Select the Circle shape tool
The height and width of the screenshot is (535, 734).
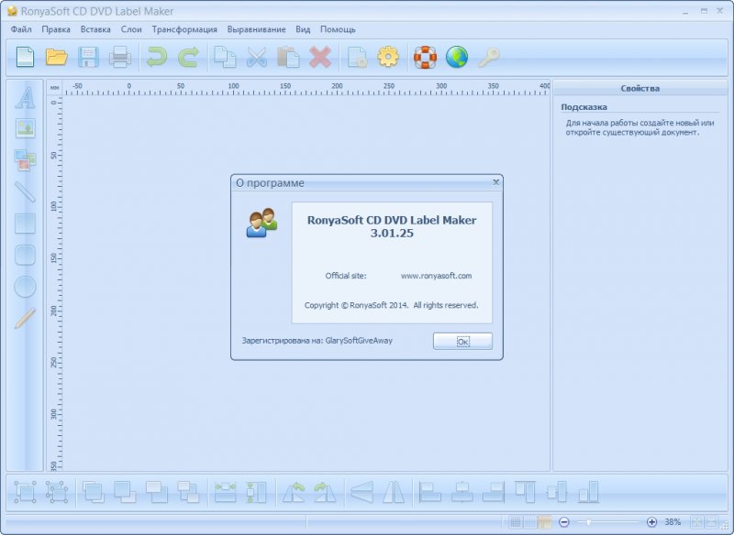coord(26,287)
